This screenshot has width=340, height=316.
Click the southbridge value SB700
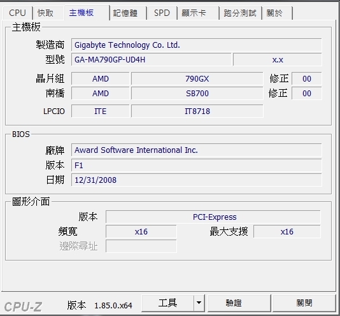click(x=197, y=93)
